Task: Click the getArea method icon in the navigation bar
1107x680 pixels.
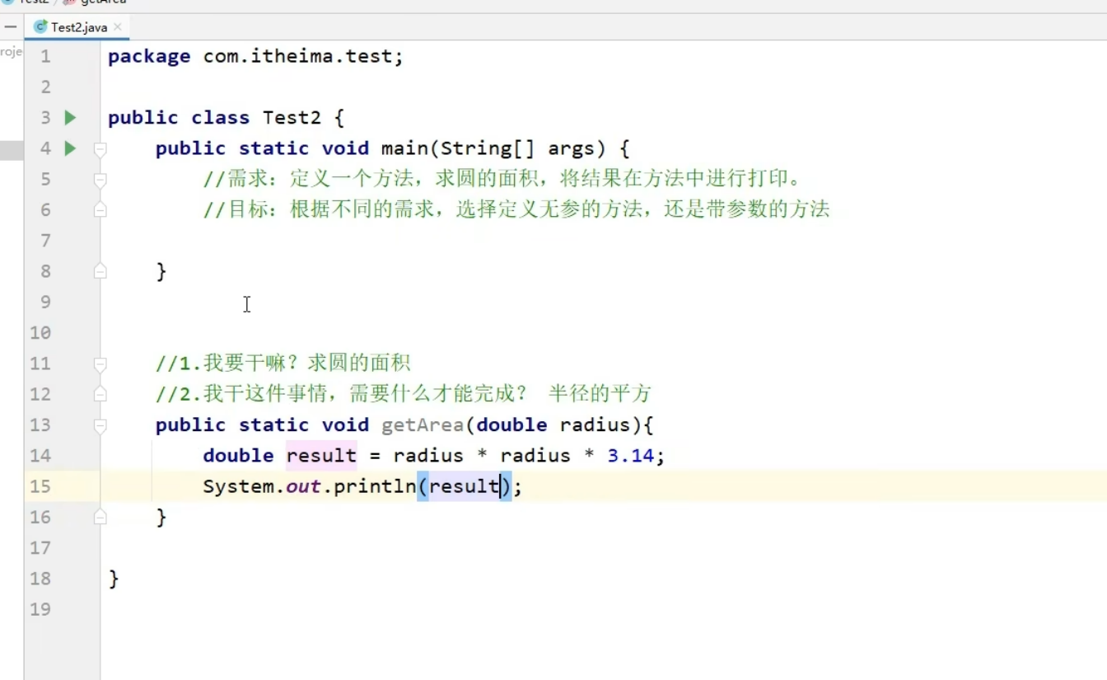Action: pos(68,3)
